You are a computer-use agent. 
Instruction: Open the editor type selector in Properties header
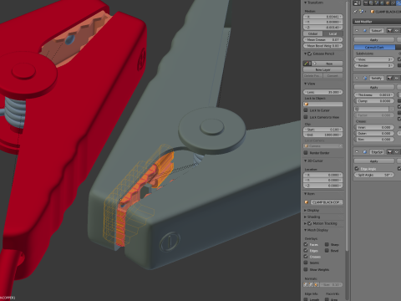[x=357, y=3]
